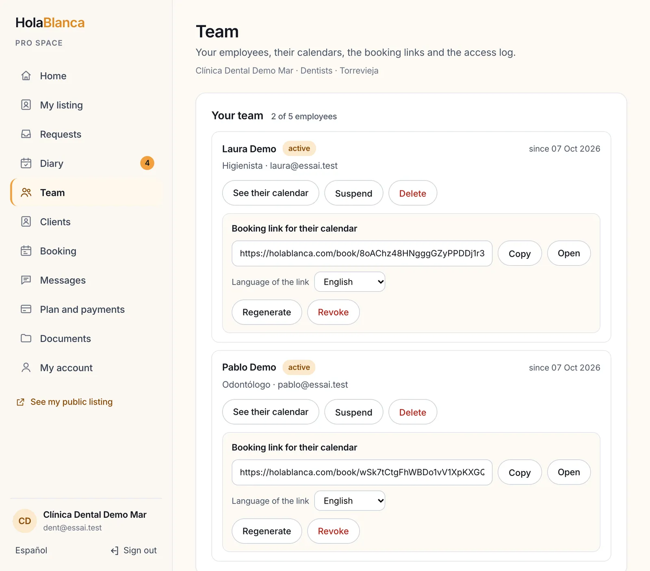This screenshot has height=571, width=650.
Task: Click the Sign out arrow icon
Action: tap(115, 551)
